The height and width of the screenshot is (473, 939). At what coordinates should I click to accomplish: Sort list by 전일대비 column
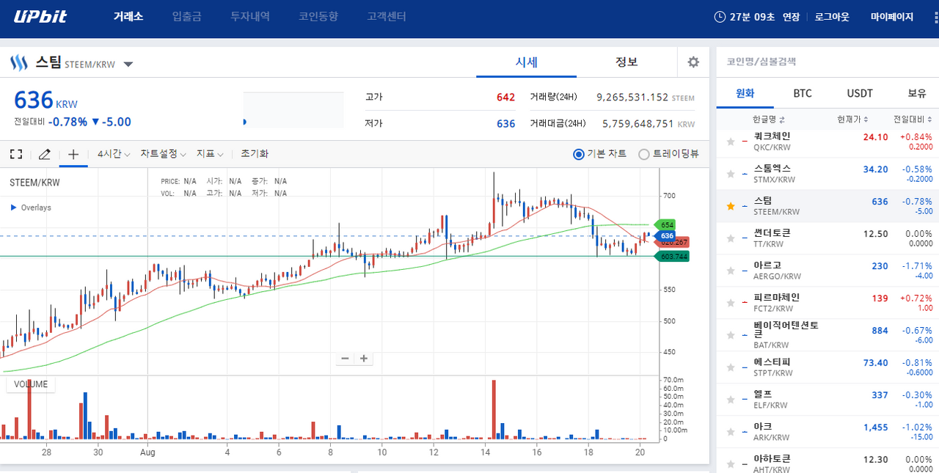tap(913, 120)
